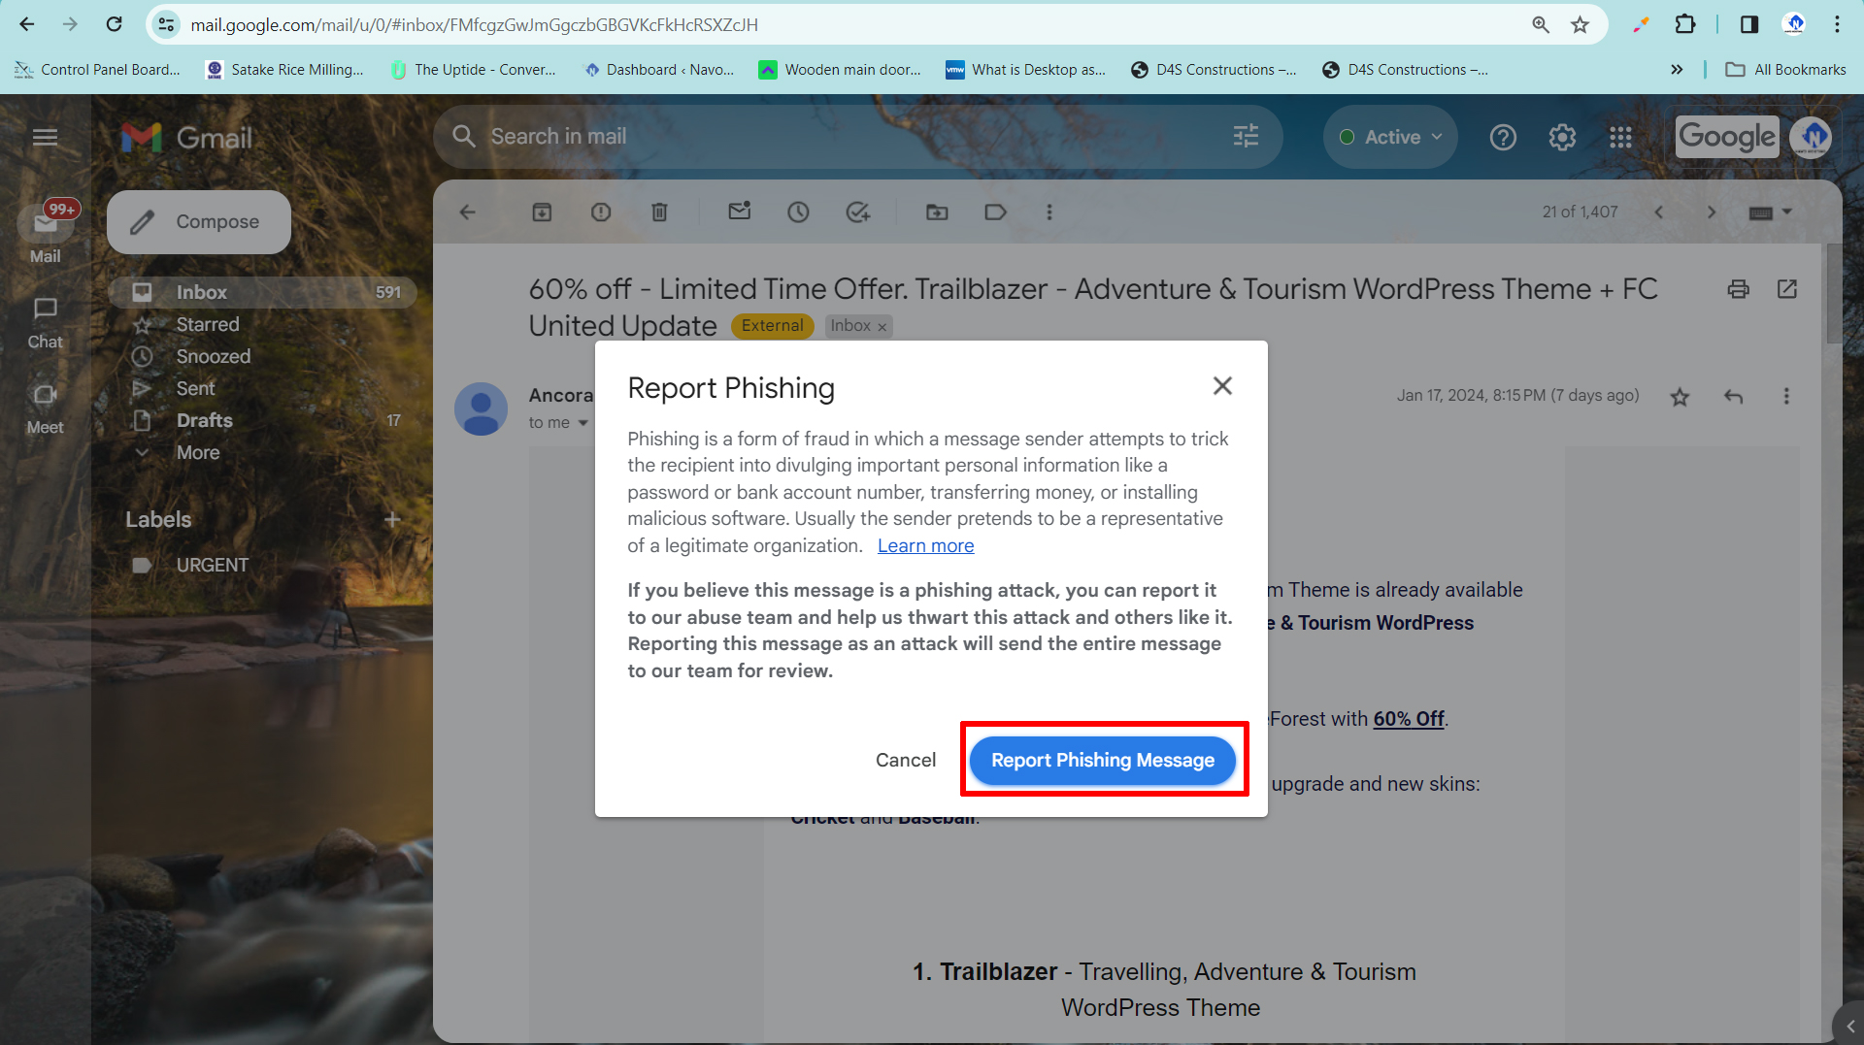The height and width of the screenshot is (1045, 1864).
Task: Toggle the main menu hamburger button
Action: tap(45, 137)
